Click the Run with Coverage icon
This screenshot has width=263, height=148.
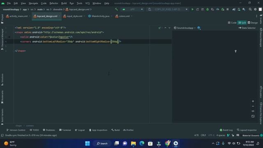[x=212, y=9]
